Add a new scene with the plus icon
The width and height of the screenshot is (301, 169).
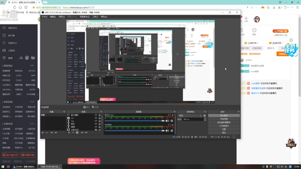(43, 133)
